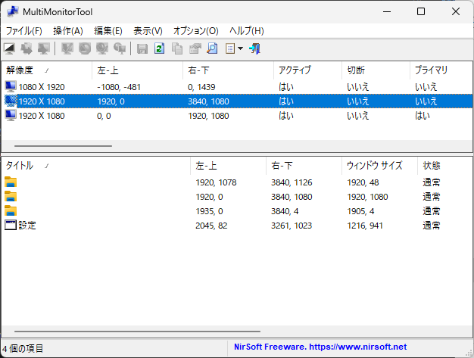Sort monitors by the プライマリ column header
Viewport: 474px width, 358px height.
click(441, 70)
